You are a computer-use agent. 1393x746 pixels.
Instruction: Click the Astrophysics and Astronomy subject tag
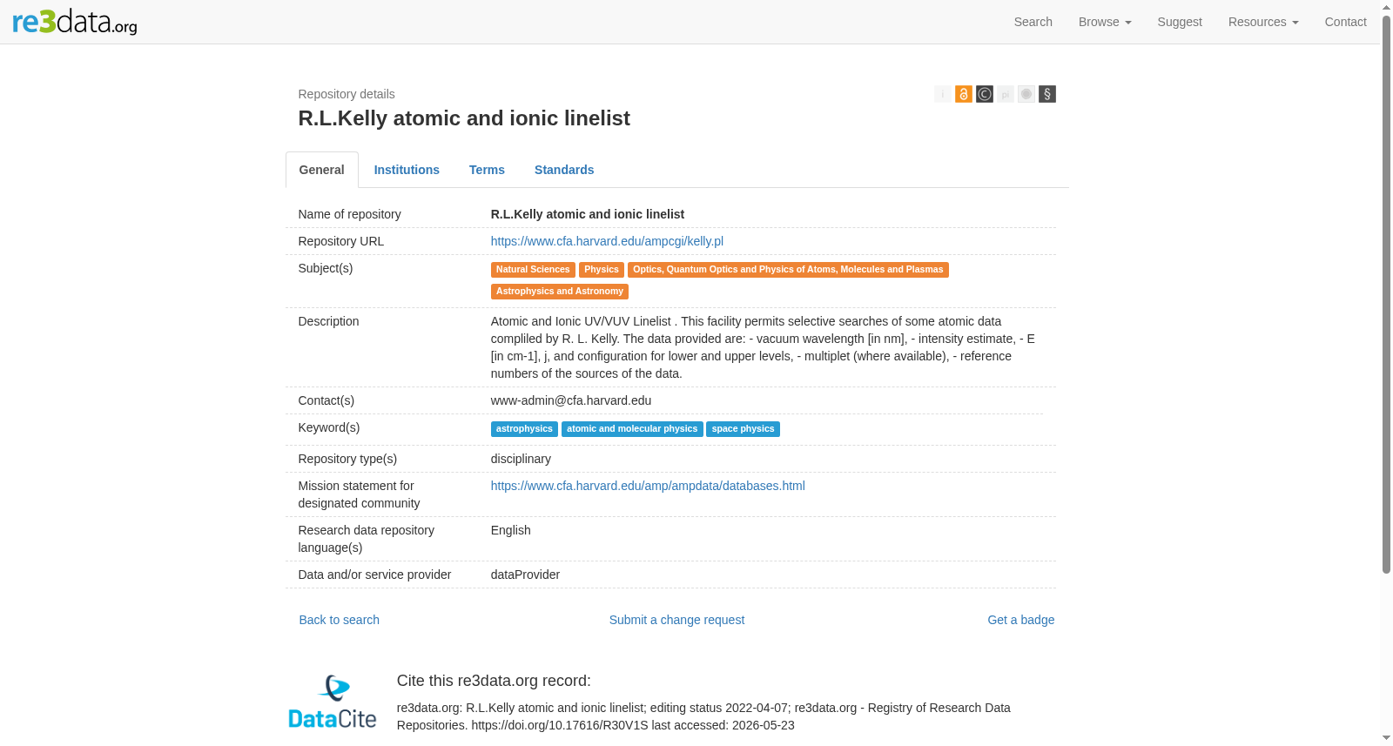point(560,292)
